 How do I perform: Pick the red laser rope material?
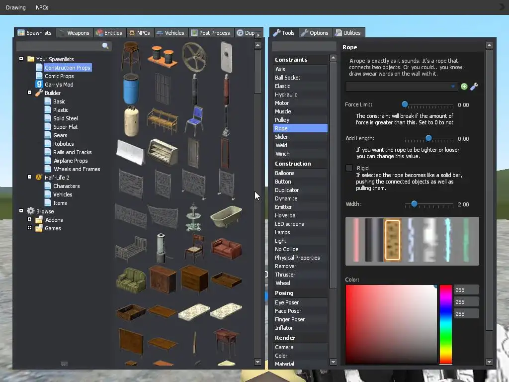(x=356, y=240)
